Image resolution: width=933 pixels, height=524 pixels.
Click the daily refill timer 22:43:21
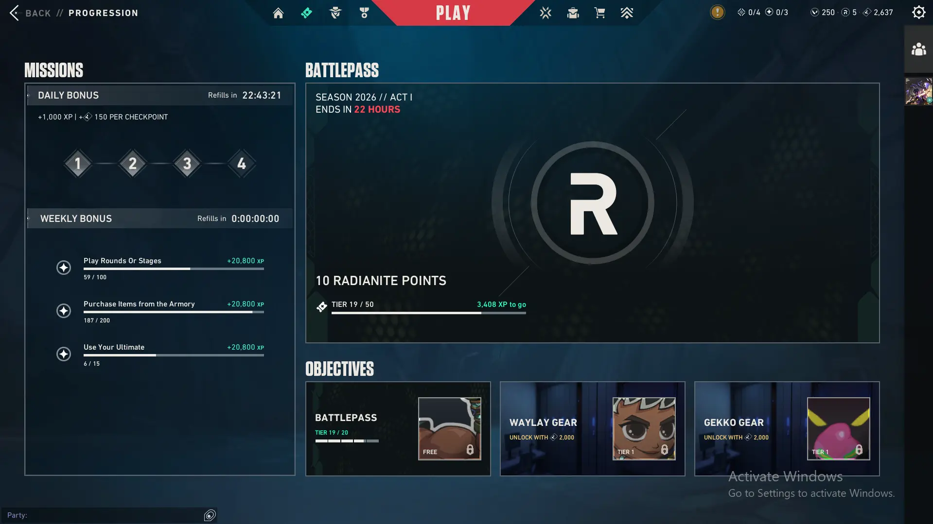click(262, 96)
